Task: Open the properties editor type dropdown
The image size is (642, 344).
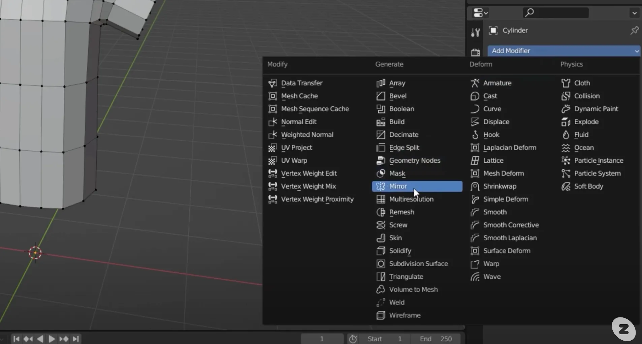Action: [x=480, y=13]
